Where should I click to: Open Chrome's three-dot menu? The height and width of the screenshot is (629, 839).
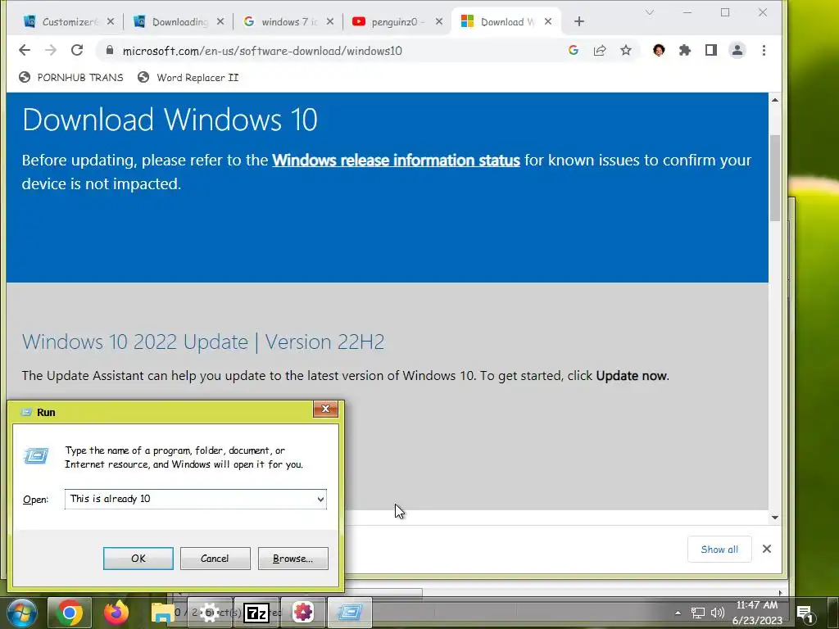764,50
